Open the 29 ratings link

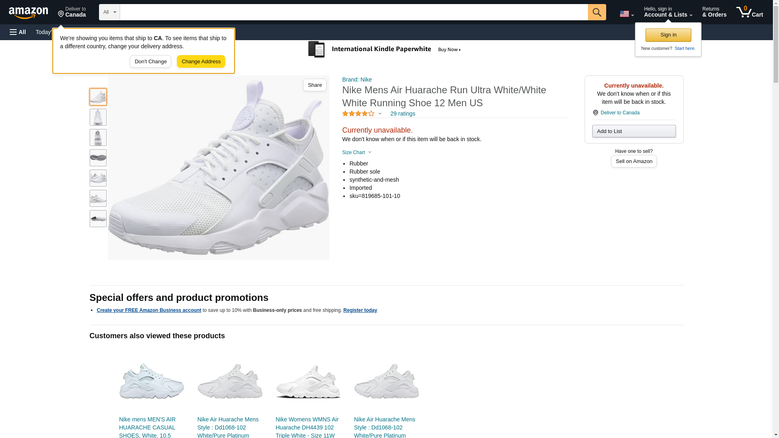point(402,114)
